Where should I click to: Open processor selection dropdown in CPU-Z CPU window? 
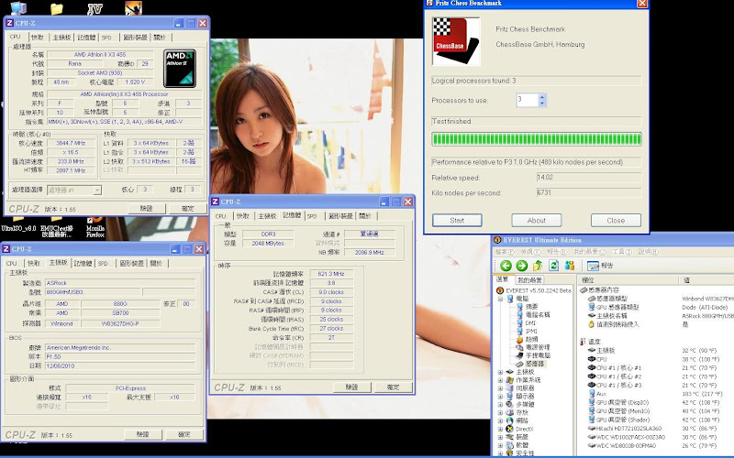click(97, 191)
